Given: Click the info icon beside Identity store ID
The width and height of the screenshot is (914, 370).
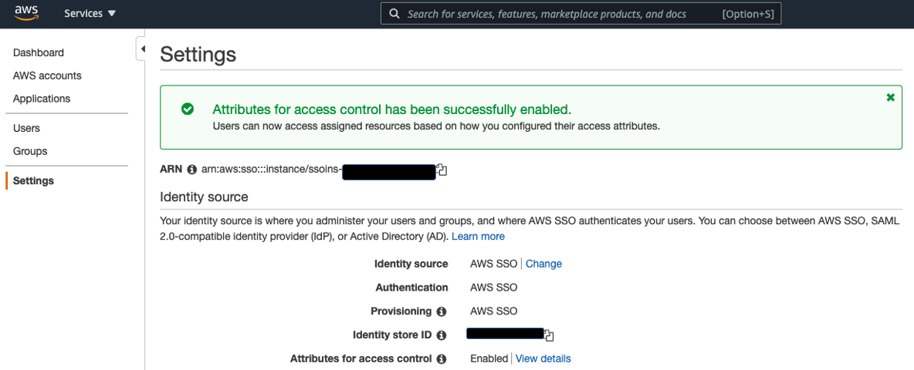Looking at the screenshot, I should click(442, 335).
